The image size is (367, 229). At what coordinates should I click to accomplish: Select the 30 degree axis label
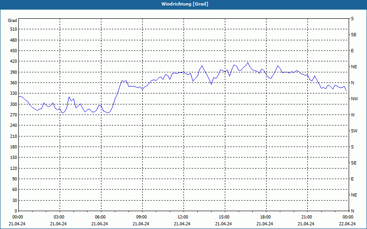click(x=15, y=201)
